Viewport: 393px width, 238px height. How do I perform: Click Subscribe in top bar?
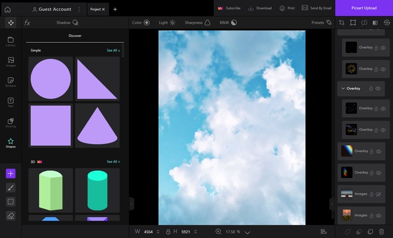click(229, 8)
